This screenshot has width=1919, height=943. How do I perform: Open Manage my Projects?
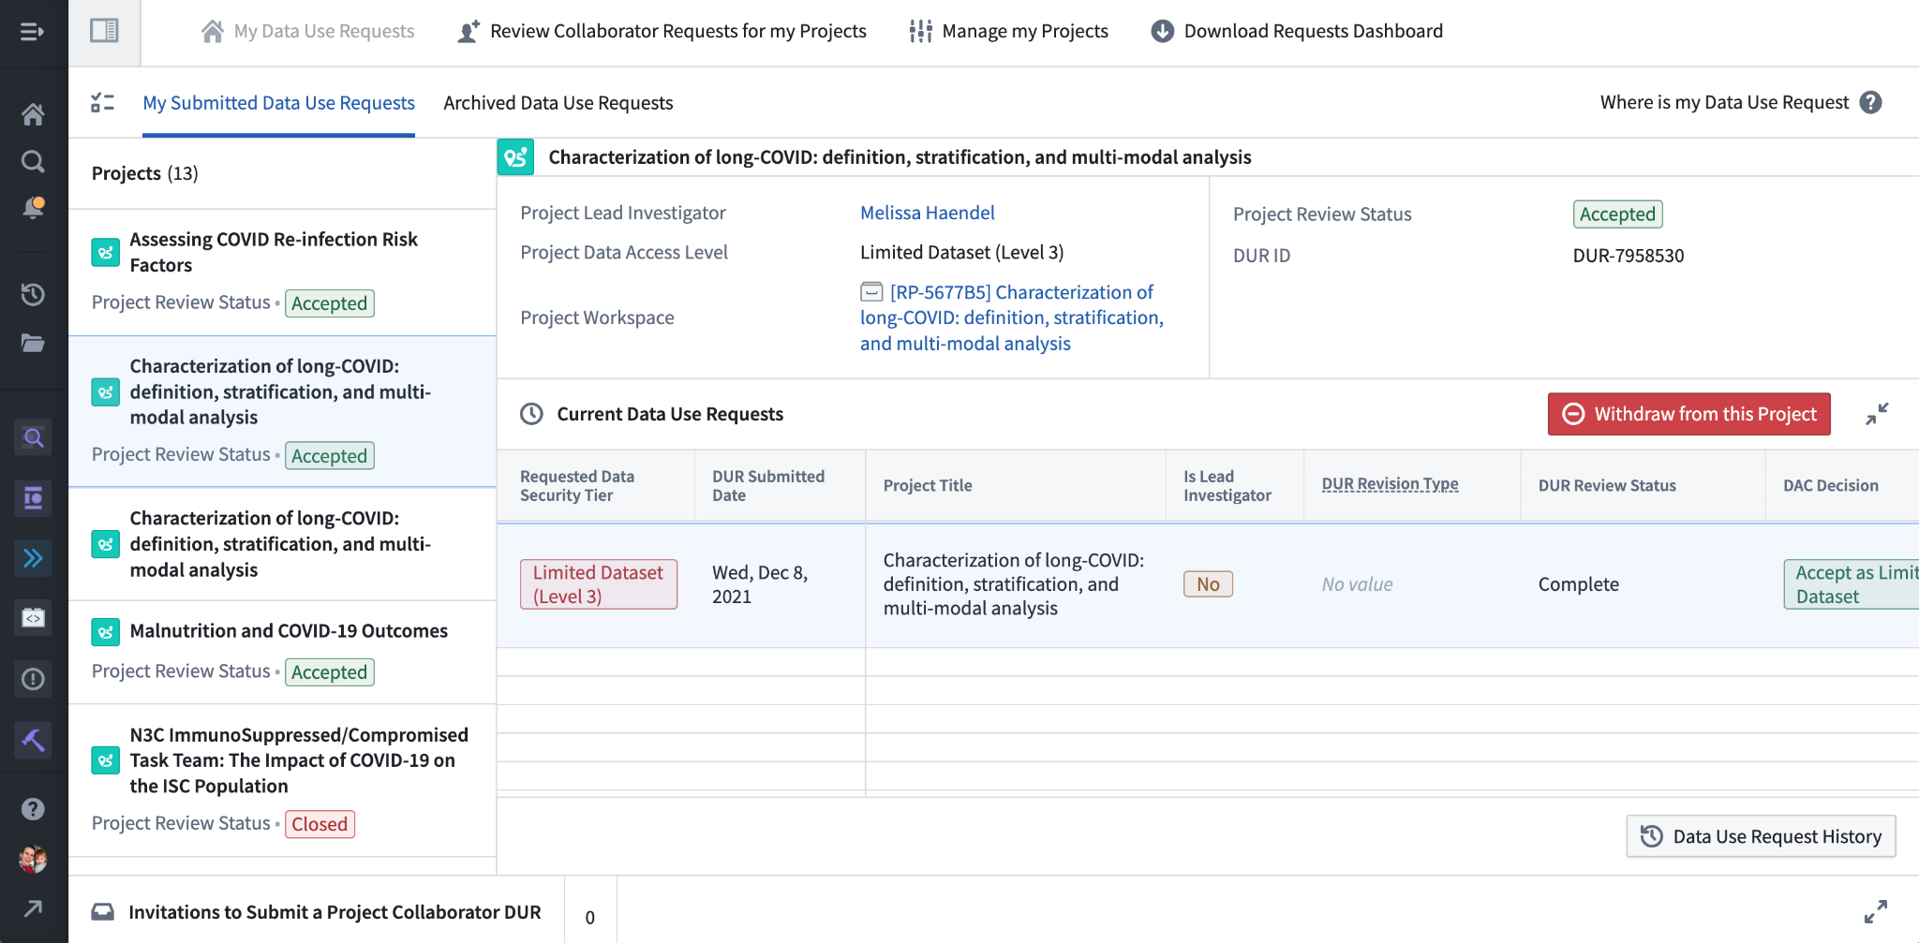(1024, 31)
